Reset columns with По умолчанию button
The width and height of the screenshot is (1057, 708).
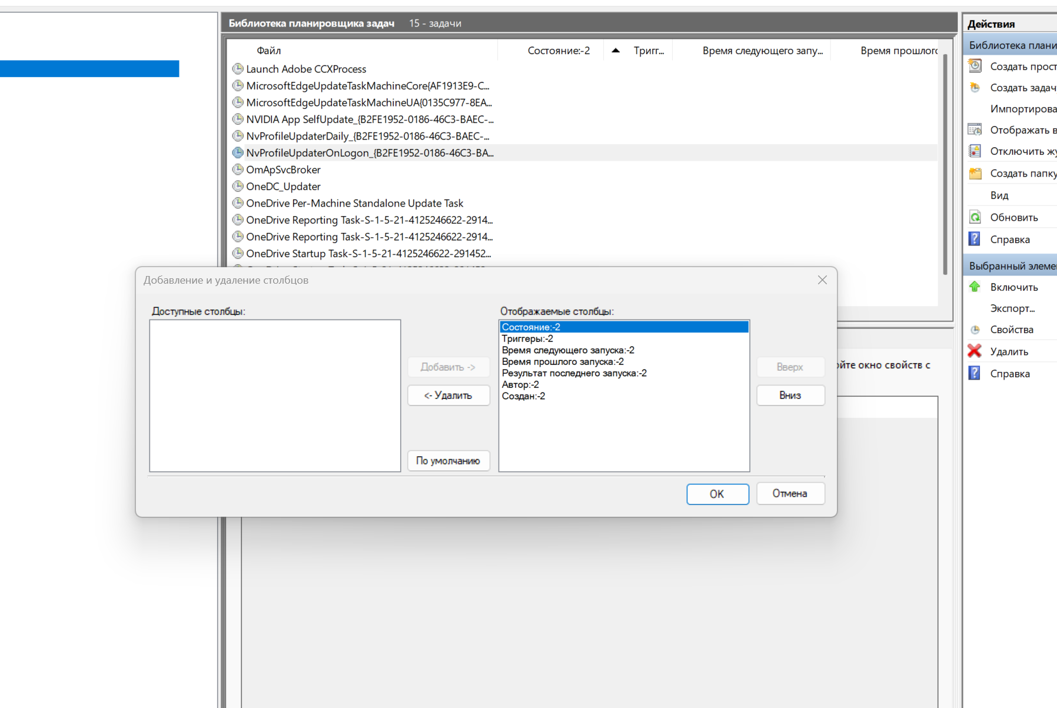pyautogui.click(x=448, y=460)
